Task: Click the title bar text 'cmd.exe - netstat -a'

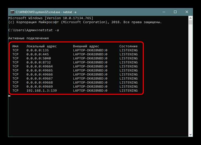Action: coord(46,12)
